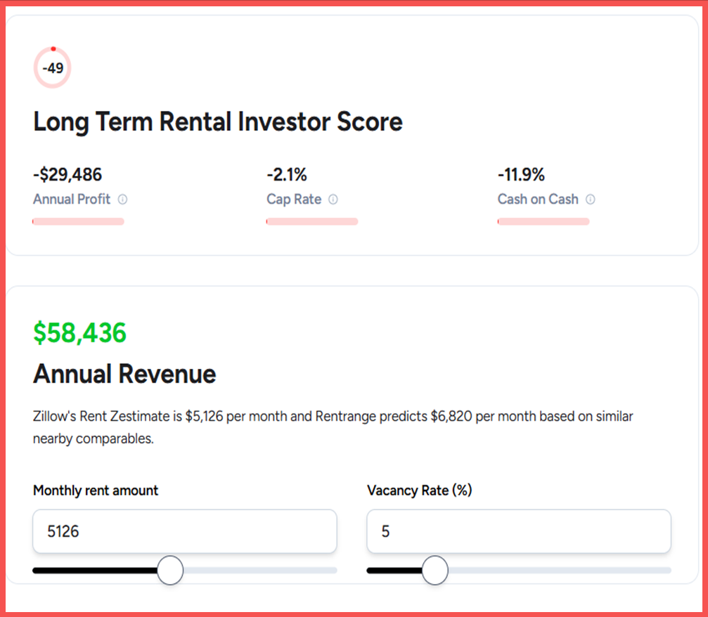
Task: Click the Monthly rent amount input field
Action: pyautogui.click(x=185, y=531)
